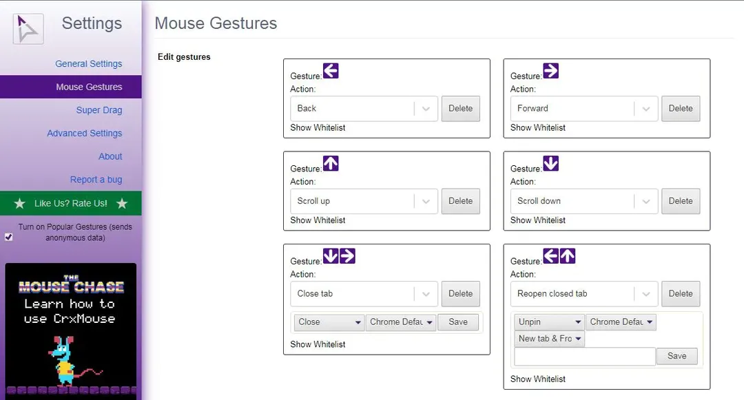Click the CrxMouse logo icon
The image size is (744, 400).
coord(28,29)
